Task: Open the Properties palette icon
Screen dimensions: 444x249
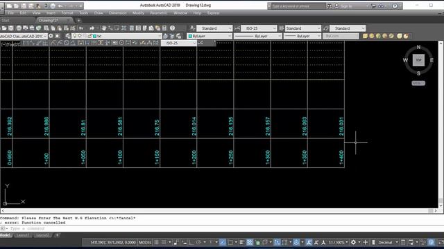Action: (132, 28)
